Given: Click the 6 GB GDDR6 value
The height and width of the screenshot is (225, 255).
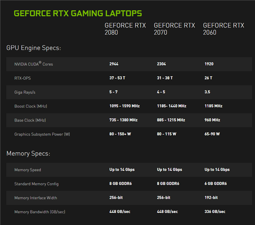Looking at the screenshot, I should point(215,183).
